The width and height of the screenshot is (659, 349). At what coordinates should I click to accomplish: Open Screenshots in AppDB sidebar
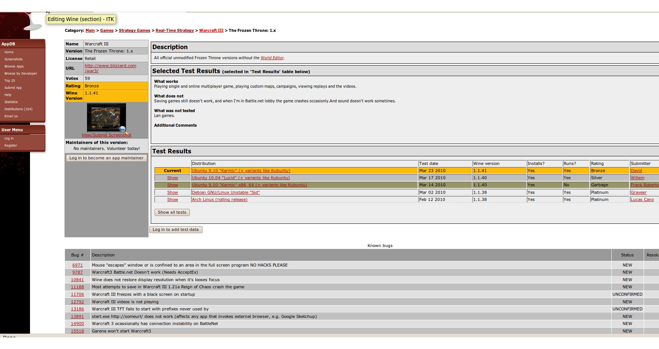14,59
